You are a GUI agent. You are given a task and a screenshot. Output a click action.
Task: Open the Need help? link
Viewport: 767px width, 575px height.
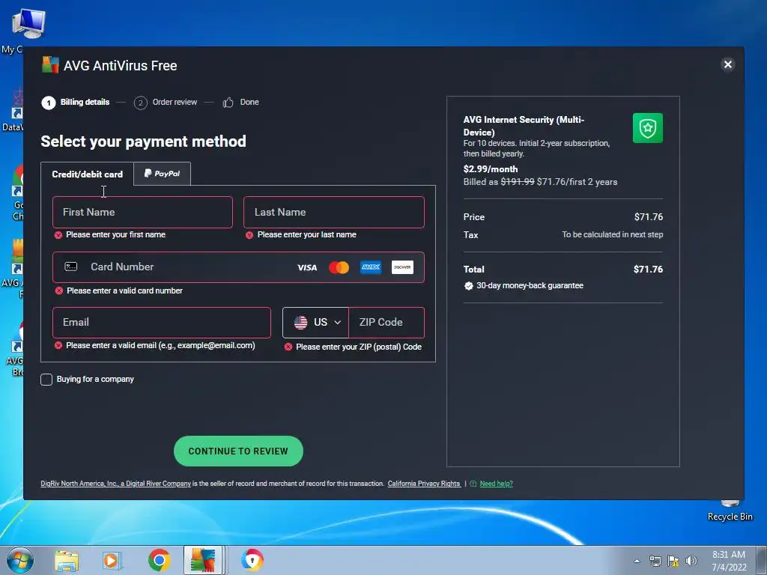tap(496, 484)
